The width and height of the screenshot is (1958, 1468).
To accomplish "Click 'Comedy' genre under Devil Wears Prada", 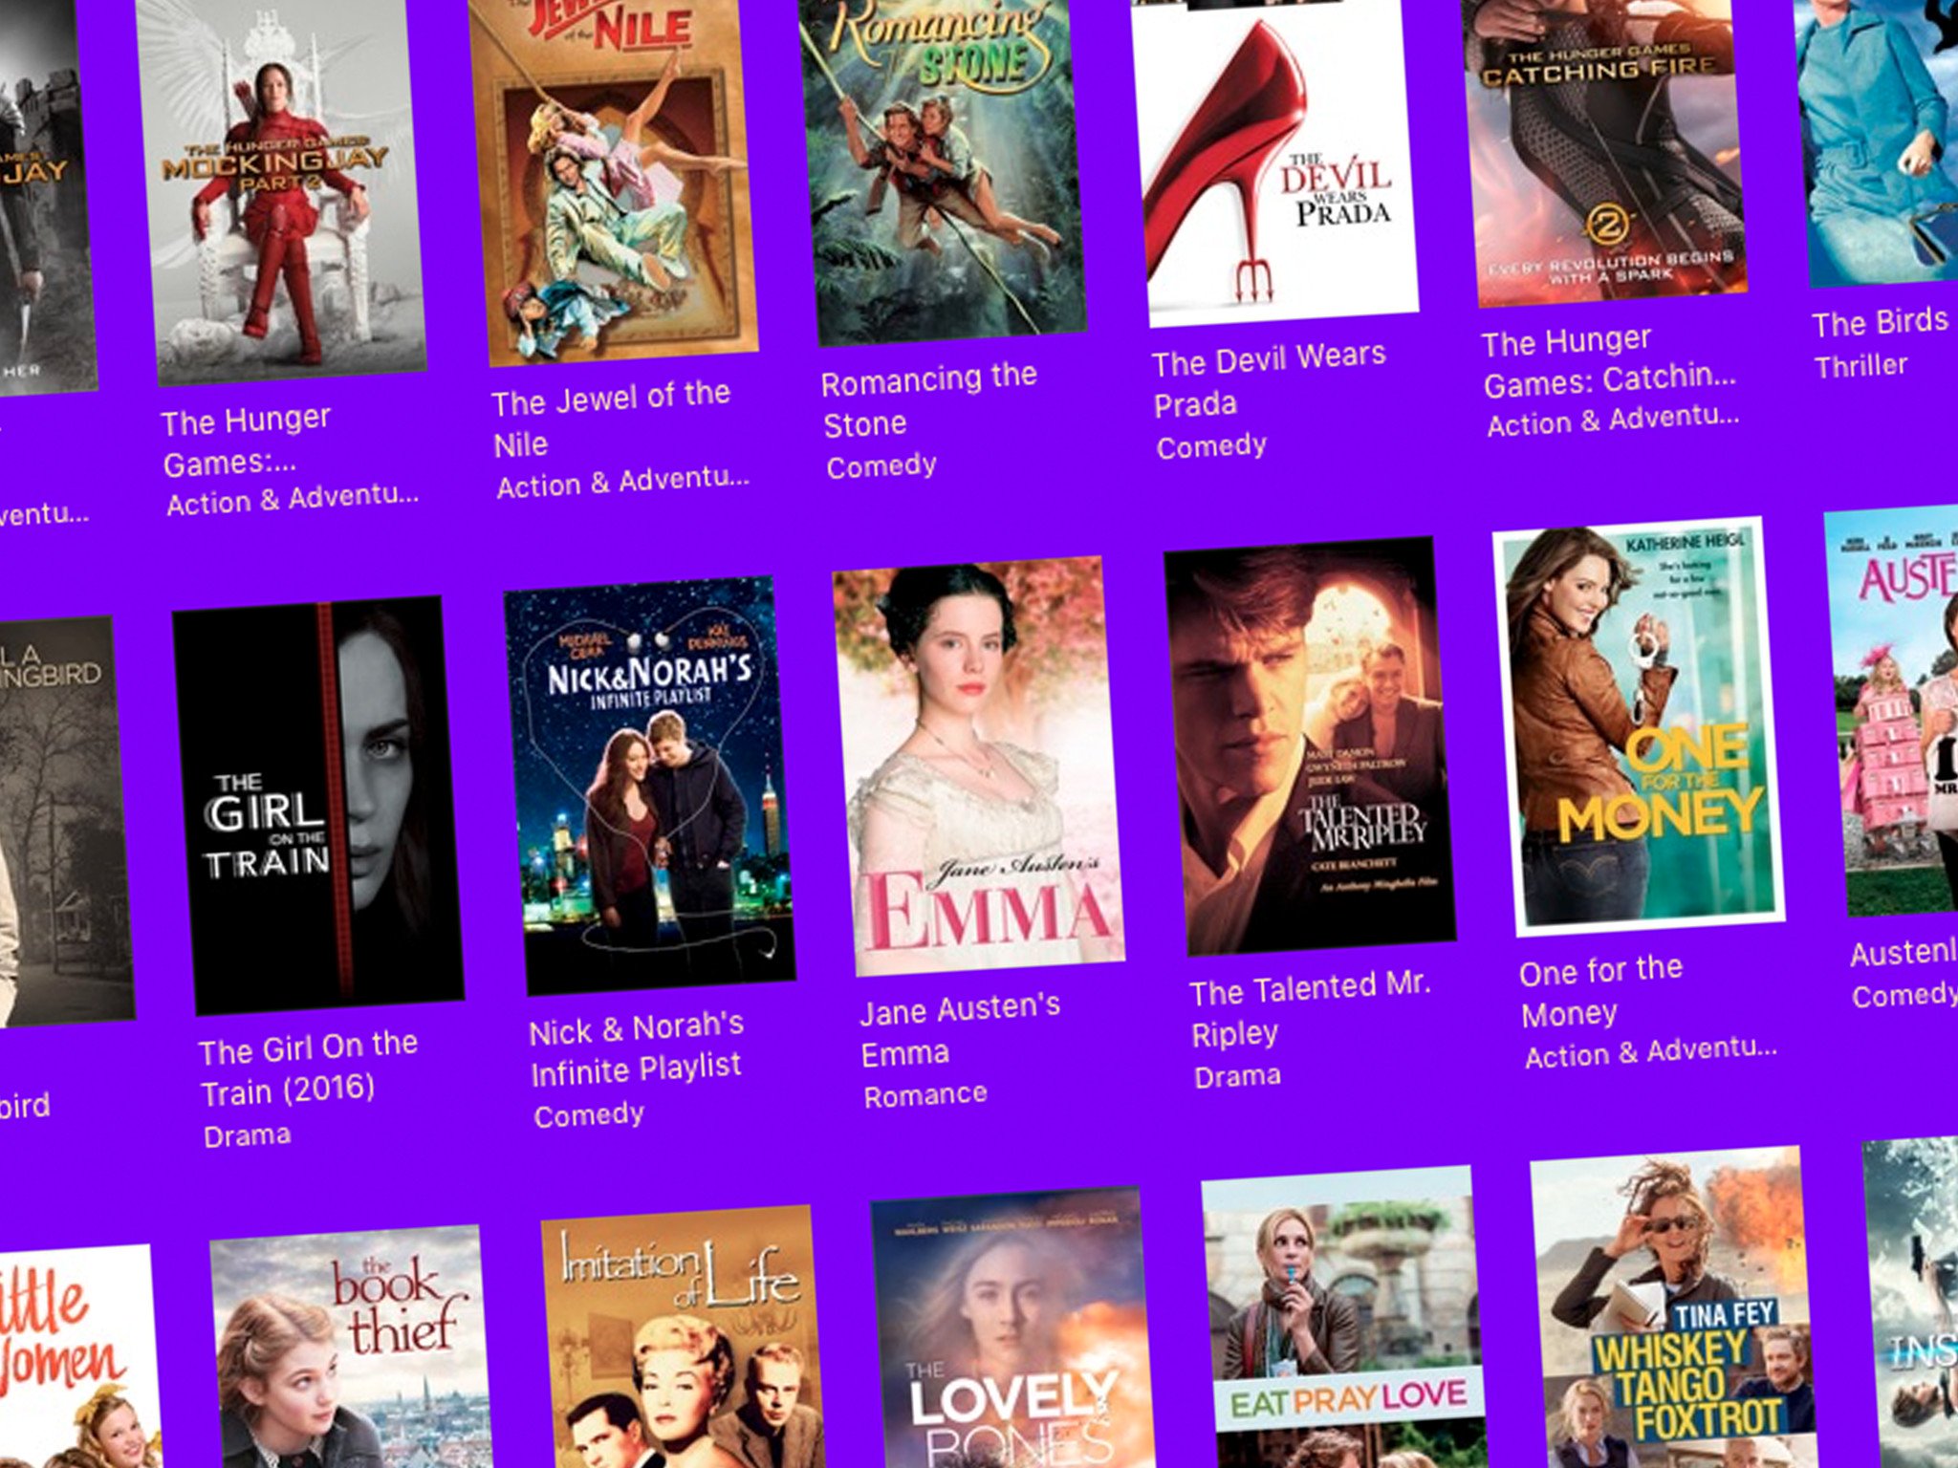I will 1212,446.
